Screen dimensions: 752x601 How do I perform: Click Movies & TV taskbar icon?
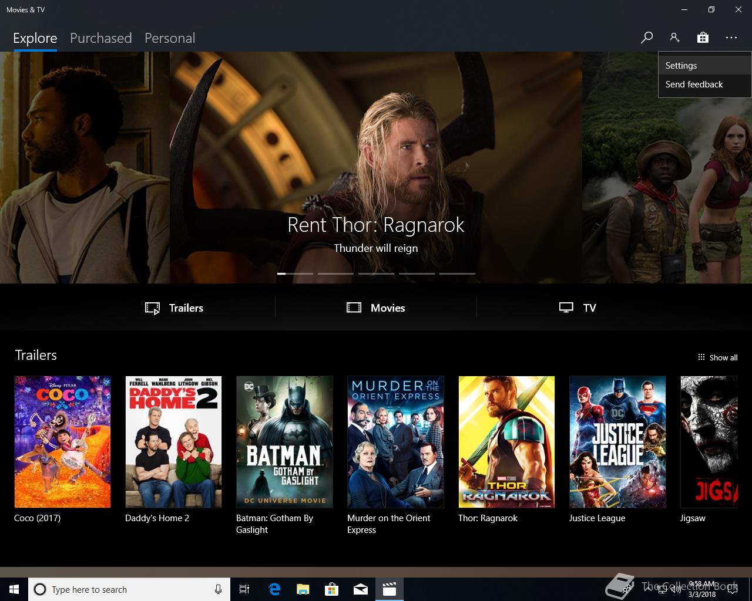pos(389,589)
